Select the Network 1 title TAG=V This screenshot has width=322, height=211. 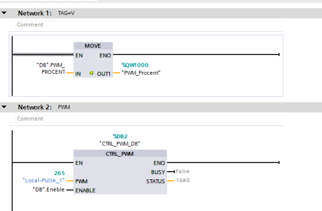(x=66, y=13)
